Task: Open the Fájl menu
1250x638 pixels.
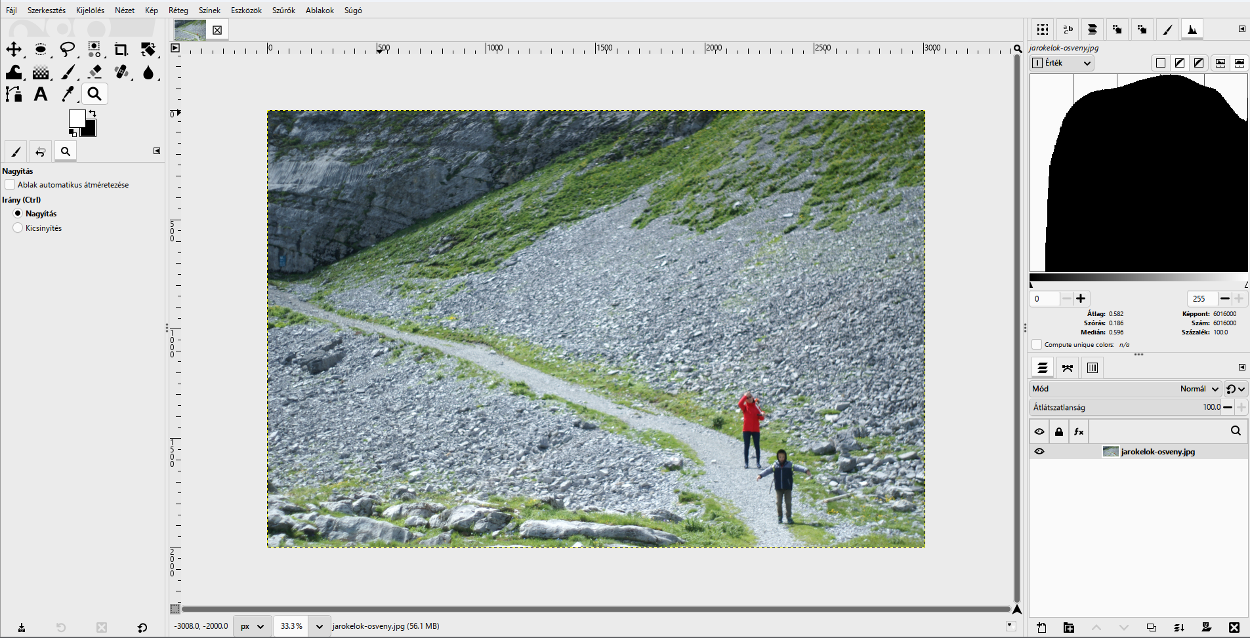Action: pyautogui.click(x=11, y=10)
